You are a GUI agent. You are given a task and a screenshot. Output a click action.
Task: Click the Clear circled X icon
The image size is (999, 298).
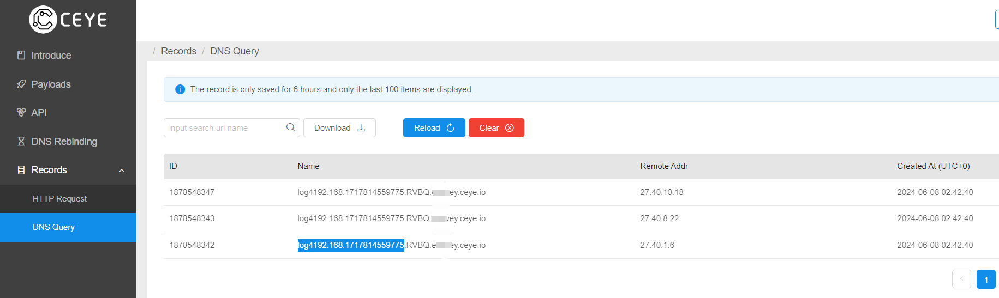pos(510,128)
